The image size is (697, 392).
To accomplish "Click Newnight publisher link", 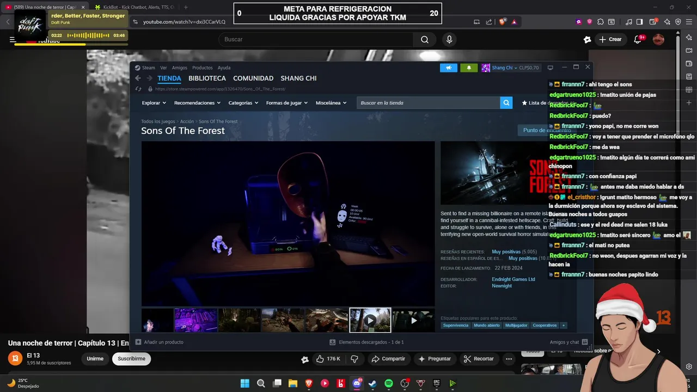I will (502, 286).
